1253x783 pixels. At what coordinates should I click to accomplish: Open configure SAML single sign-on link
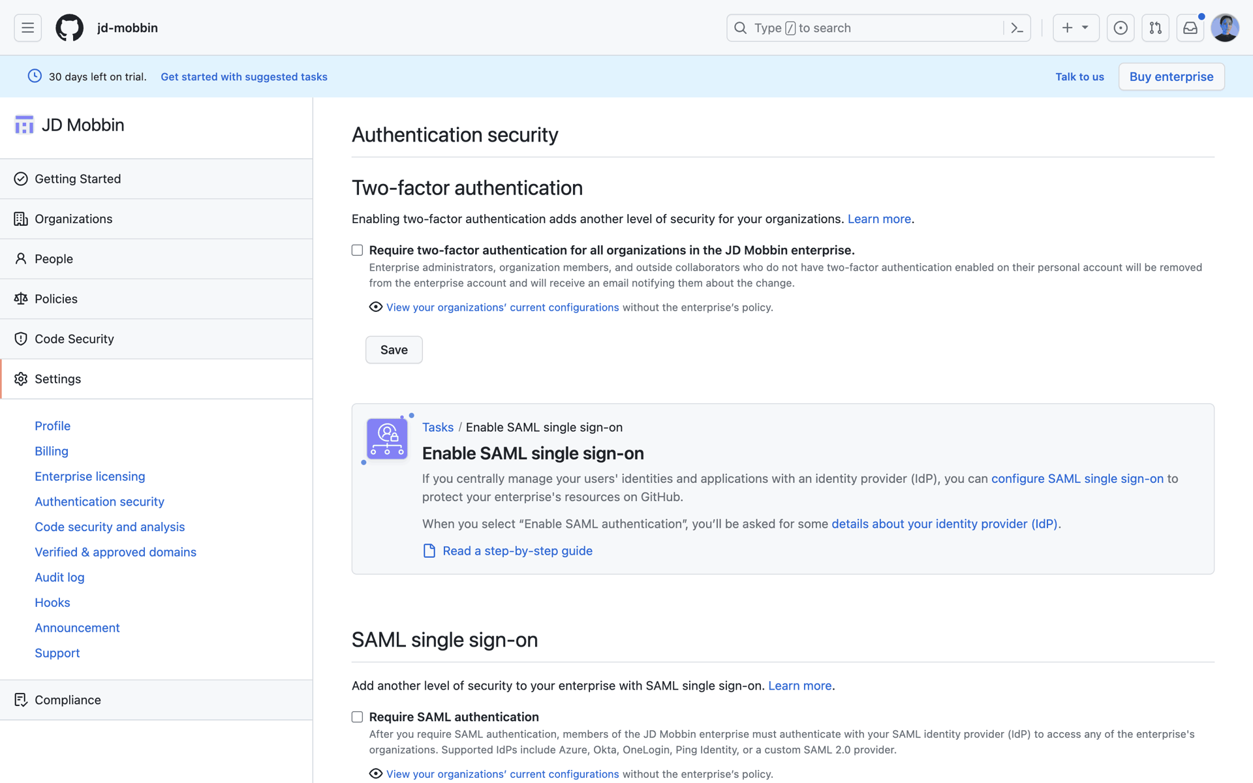1077,479
